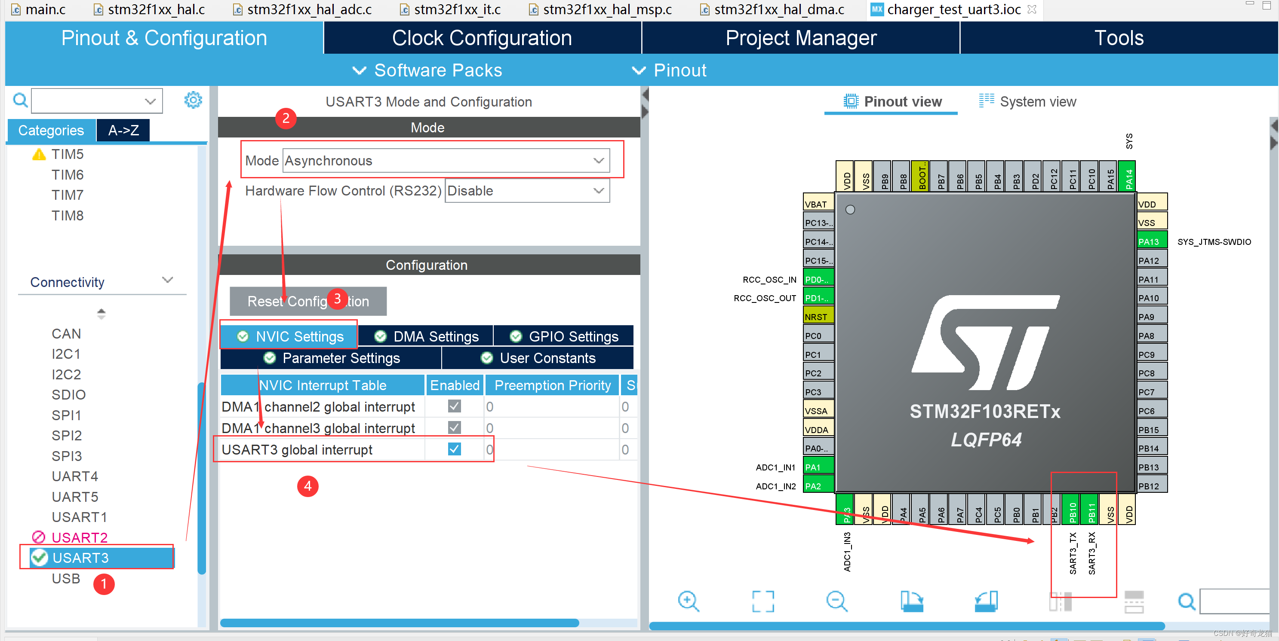Switch to Clock Configuration tab

482,38
